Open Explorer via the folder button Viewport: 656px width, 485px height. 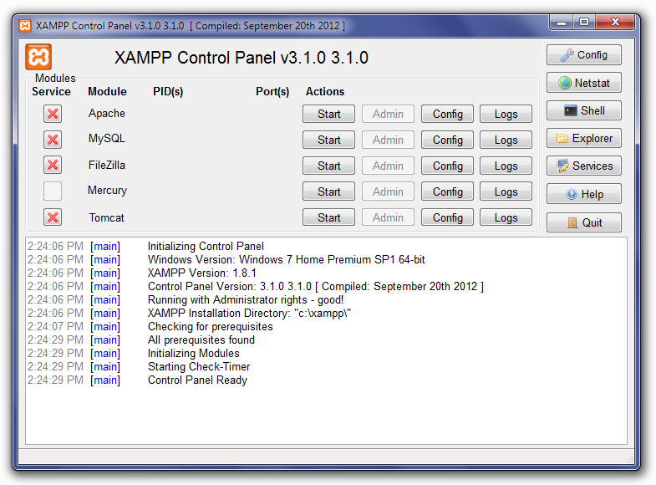point(583,138)
